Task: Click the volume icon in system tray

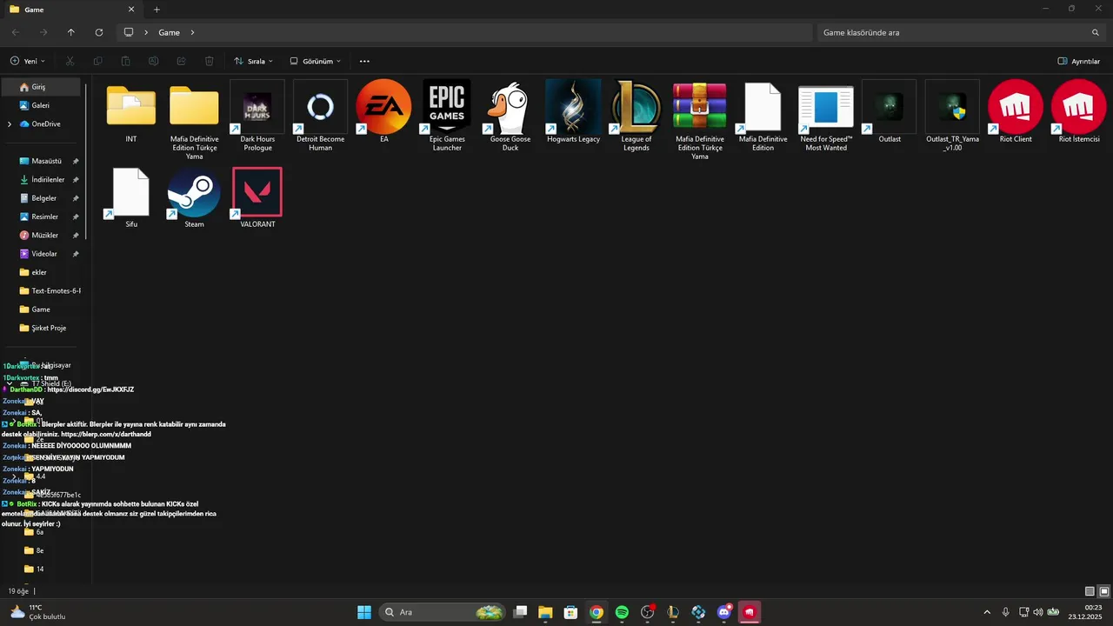Action: tap(1038, 612)
